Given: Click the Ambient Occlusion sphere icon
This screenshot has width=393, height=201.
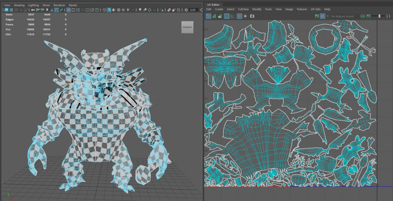Looking at the screenshot, I should coord(140,10).
